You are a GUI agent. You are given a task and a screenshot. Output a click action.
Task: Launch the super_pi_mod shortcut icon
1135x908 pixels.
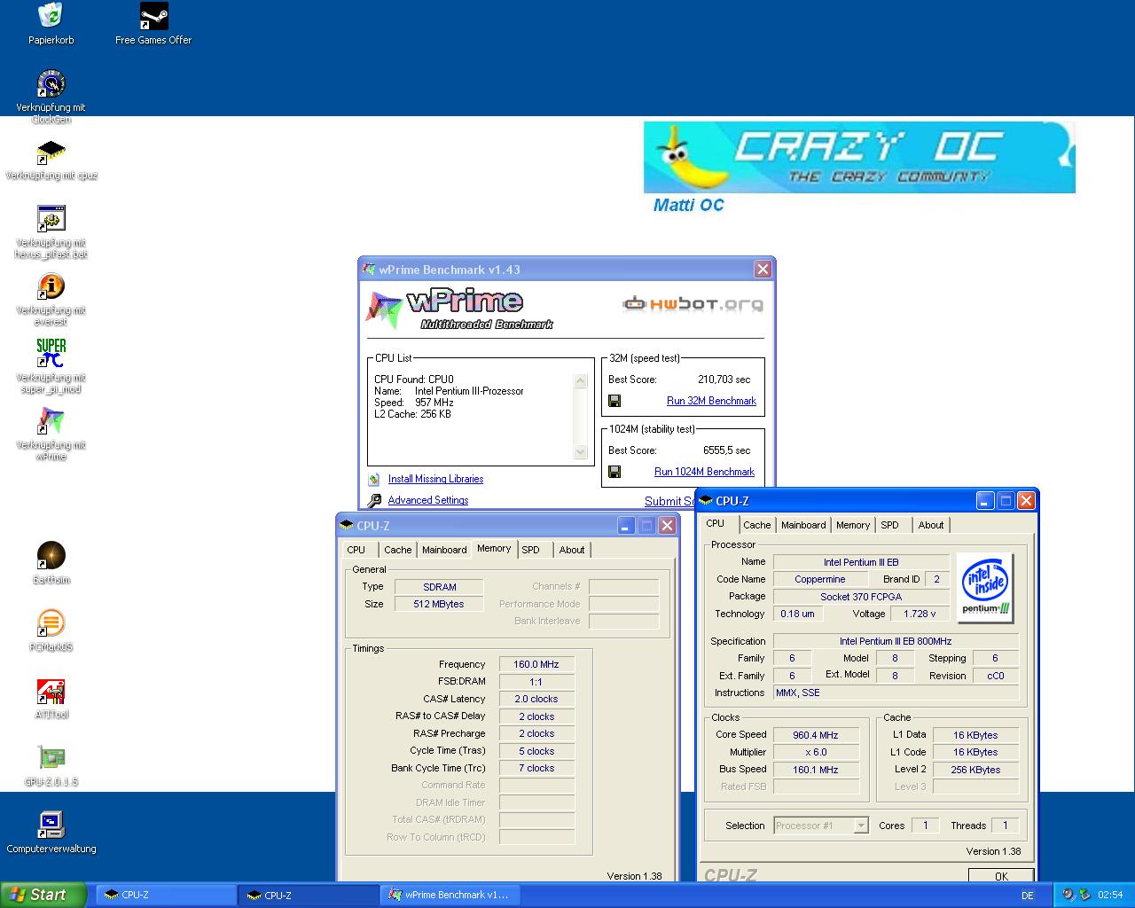51,354
